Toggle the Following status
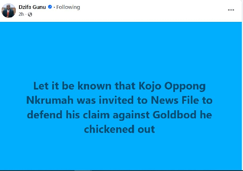The image size is (243, 171). [x=68, y=7]
